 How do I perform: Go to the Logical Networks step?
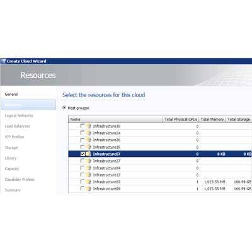pos(19,115)
